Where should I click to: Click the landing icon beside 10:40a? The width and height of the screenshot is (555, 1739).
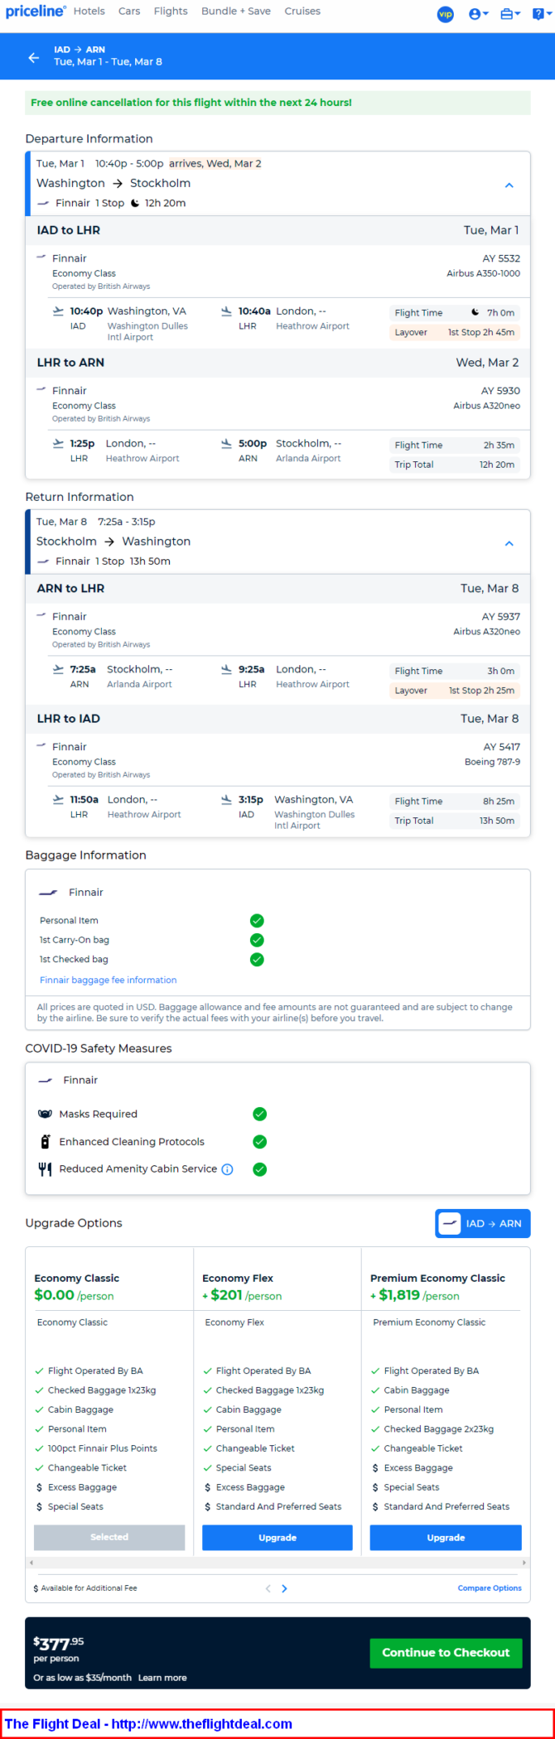pyautogui.click(x=226, y=311)
